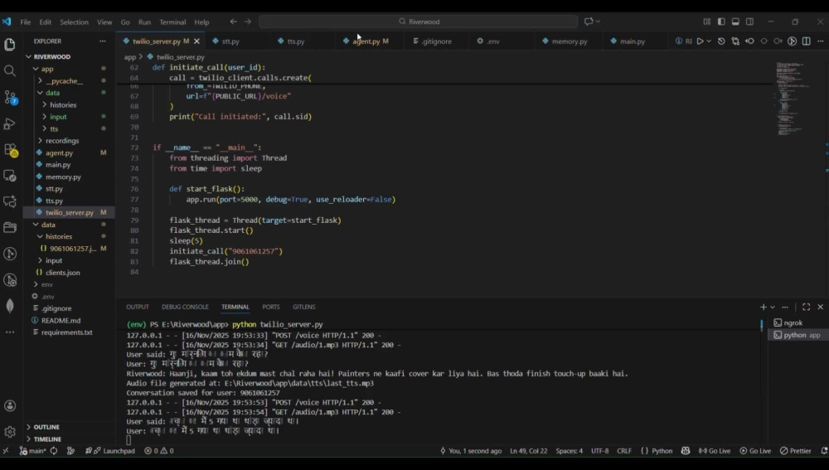Image resolution: width=829 pixels, height=470 pixels.
Task: Open the Extensions view with warning badge
Action: coord(10,150)
